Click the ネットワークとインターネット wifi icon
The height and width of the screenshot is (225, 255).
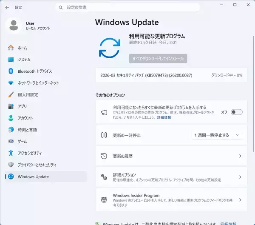coord(11,83)
